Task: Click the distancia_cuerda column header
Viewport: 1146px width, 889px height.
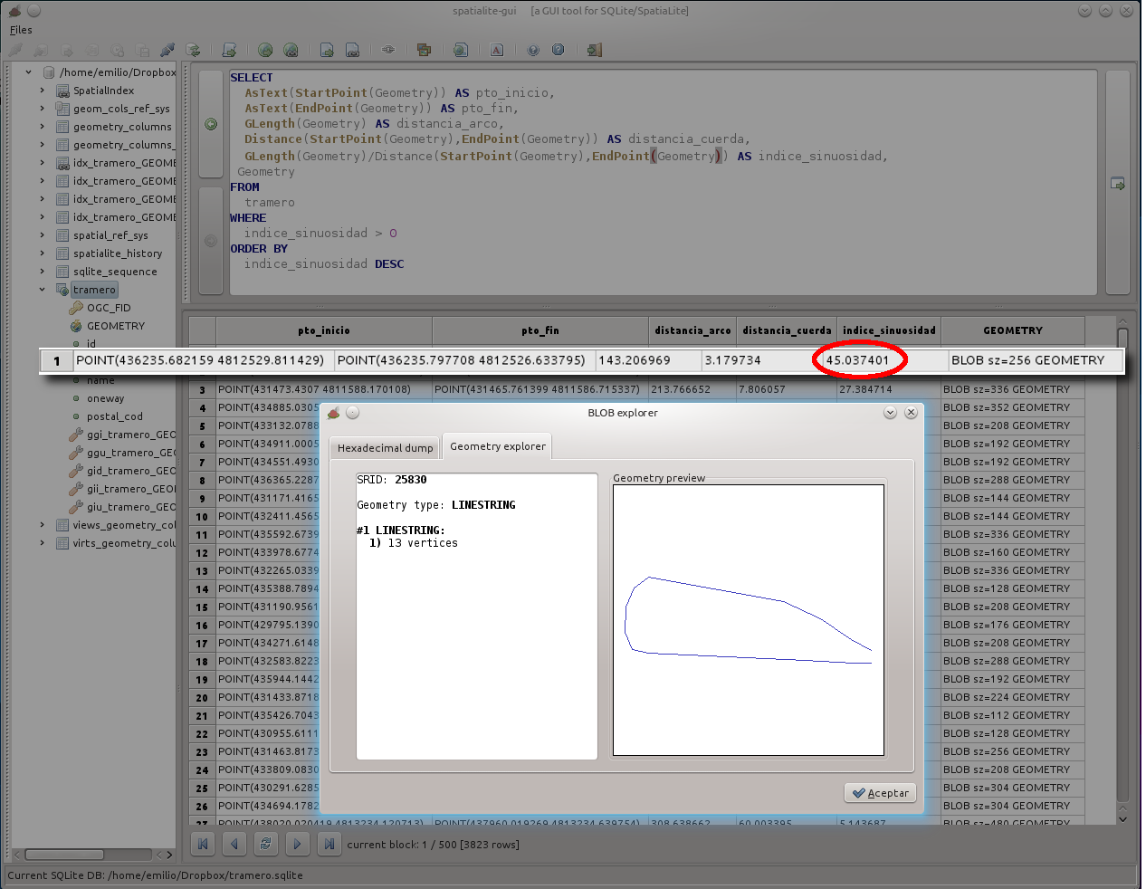Action: [x=787, y=330]
